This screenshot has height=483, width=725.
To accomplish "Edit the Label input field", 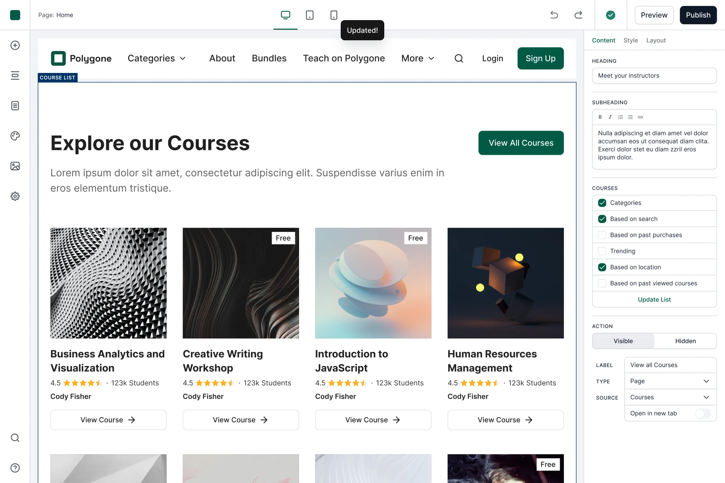I will (670, 365).
